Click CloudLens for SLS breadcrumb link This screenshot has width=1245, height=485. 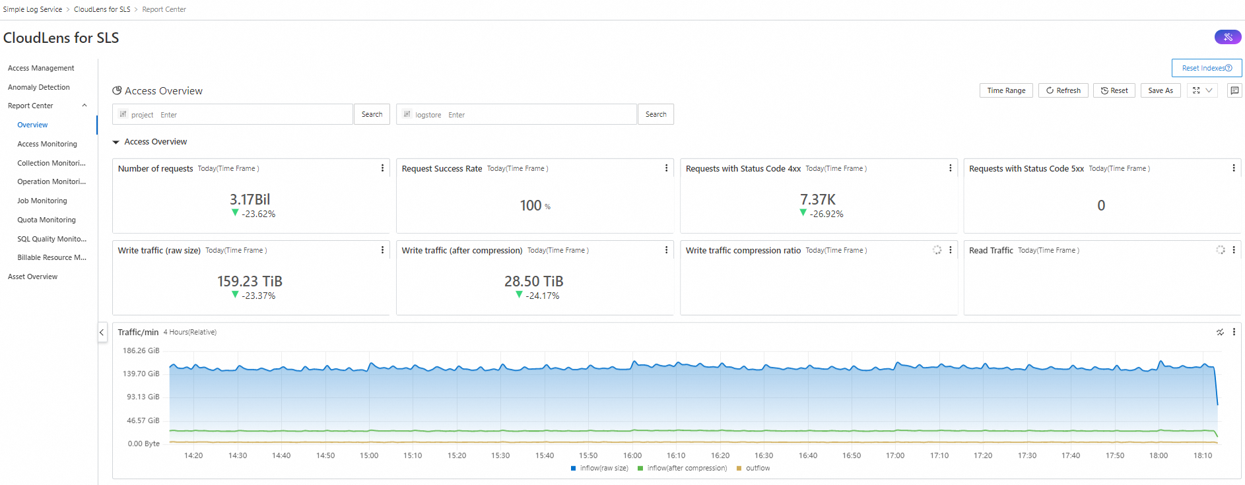(x=102, y=9)
